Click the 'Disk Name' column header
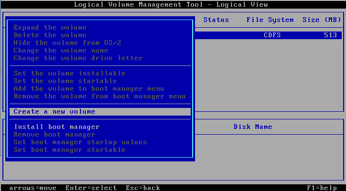Screen dimensions: 346x191 point(253,127)
